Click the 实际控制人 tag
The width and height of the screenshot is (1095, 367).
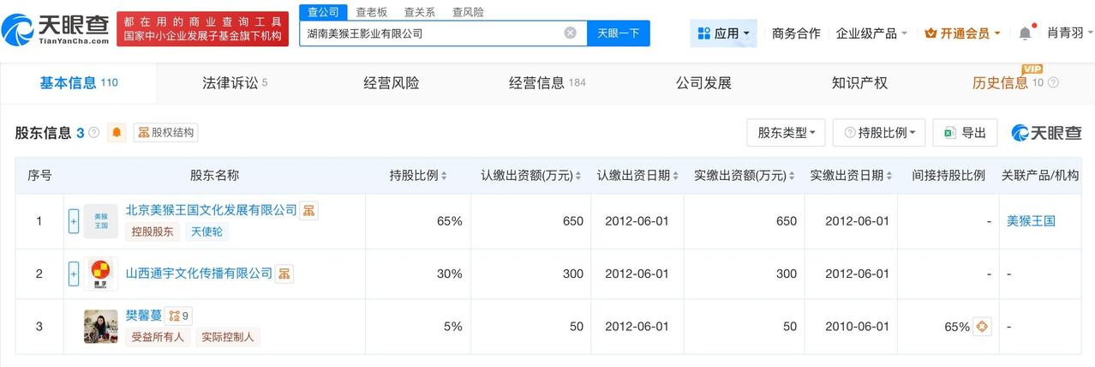click(x=228, y=337)
